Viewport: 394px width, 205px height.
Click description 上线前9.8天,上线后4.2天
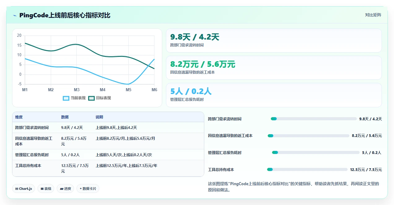tap(116, 128)
